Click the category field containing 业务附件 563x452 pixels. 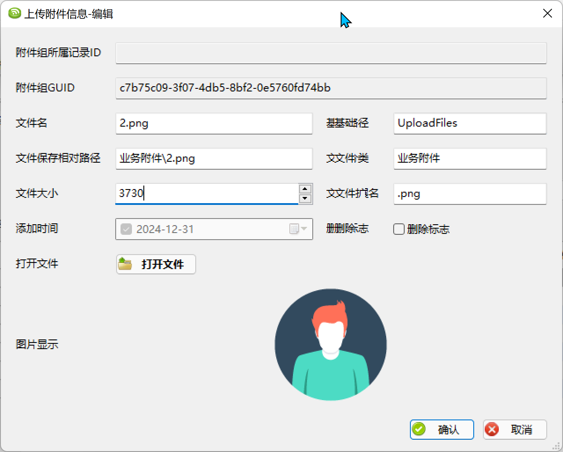pyautogui.click(x=470, y=159)
